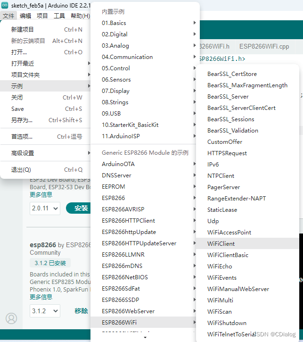The height and width of the screenshot is (342, 303).
Task: Expand the 打开最近 submenu
Action: 45,64
